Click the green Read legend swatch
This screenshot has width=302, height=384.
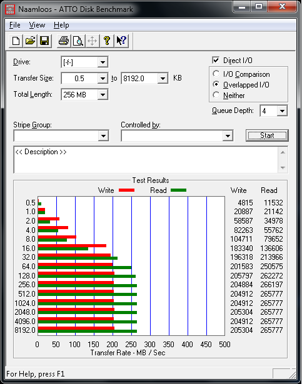[178, 190]
